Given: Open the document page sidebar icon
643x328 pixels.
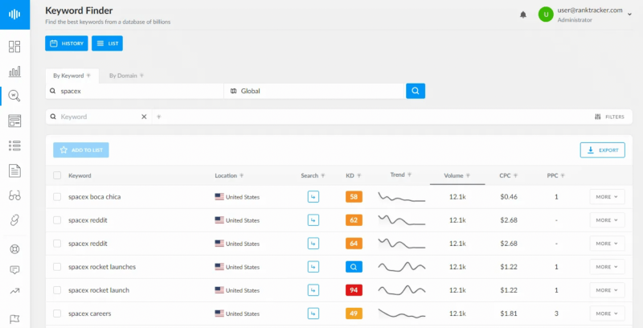Looking at the screenshot, I should pyautogui.click(x=14, y=170).
